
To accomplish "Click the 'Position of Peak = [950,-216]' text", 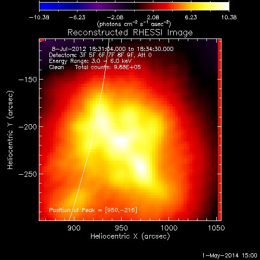I will [x=93, y=210].
